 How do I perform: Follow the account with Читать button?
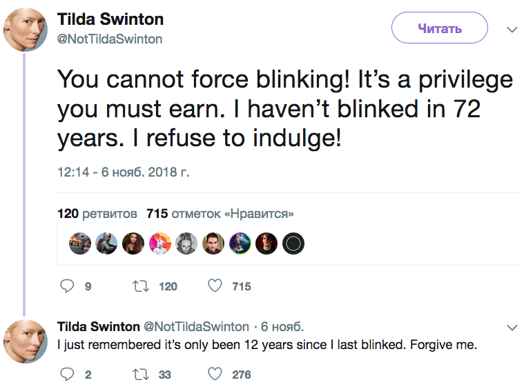coord(440,28)
